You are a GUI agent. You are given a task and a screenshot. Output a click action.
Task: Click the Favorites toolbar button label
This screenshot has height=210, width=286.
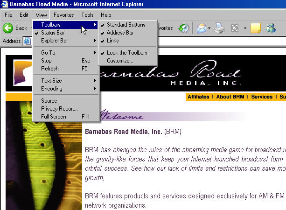coord(165,28)
